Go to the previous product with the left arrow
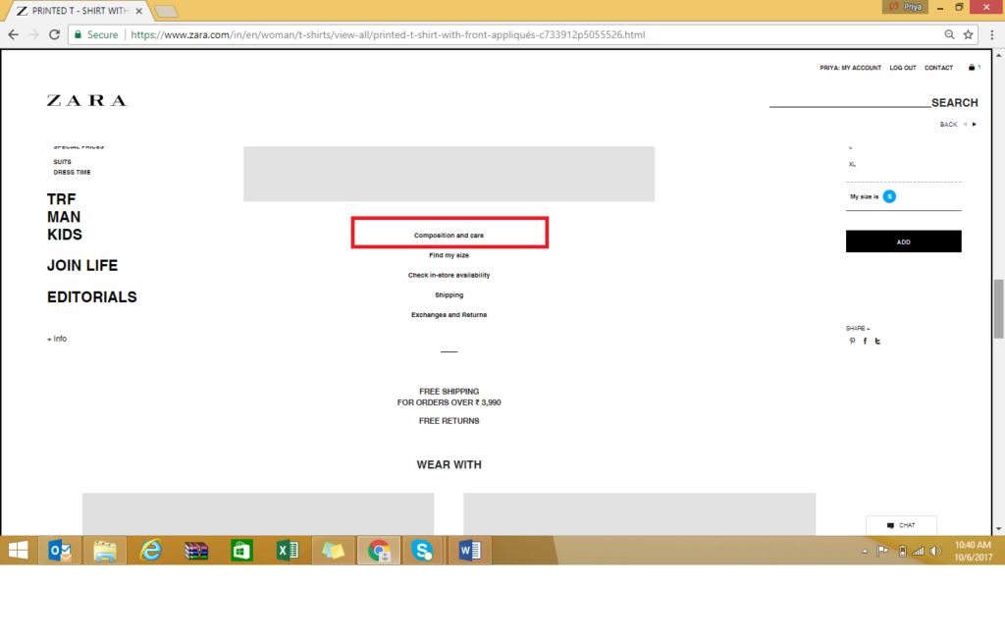1005x640 pixels. click(965, 125)
